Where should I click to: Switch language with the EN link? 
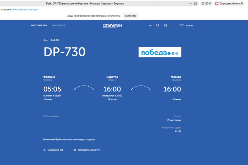[x=150, y=25]
